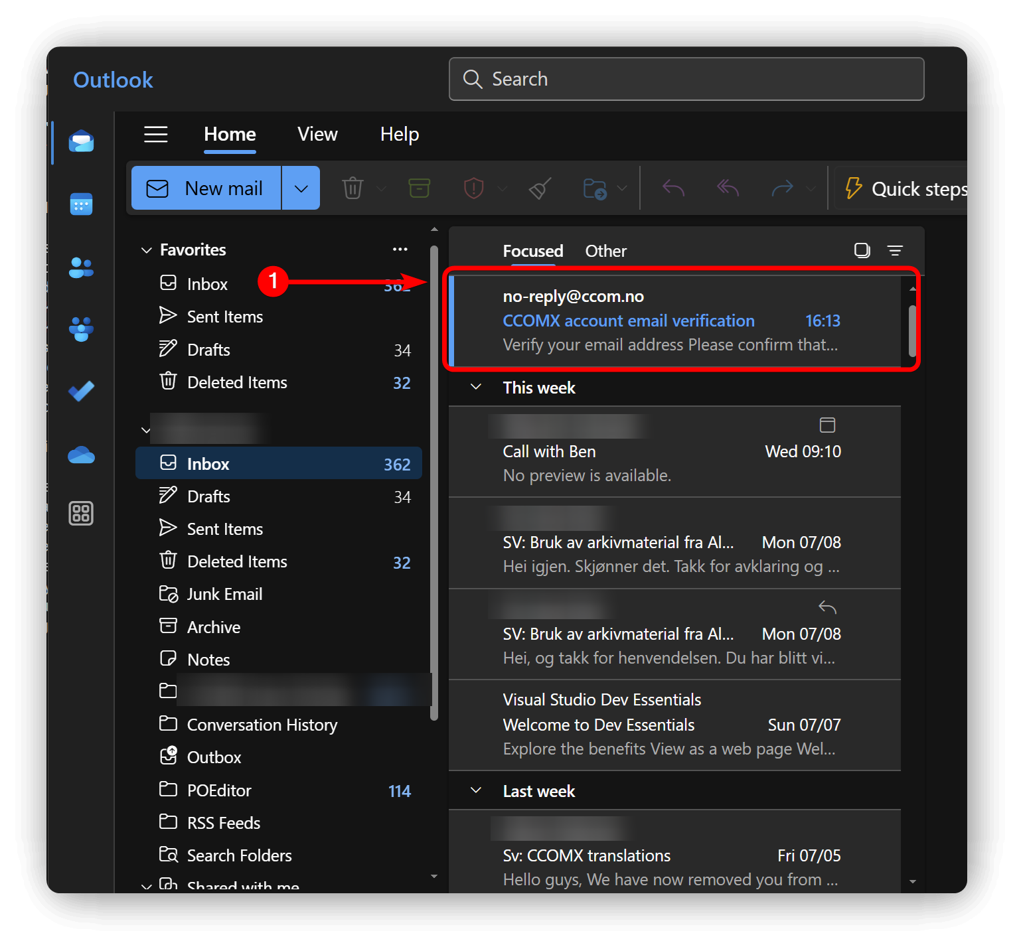Click the folder pane vertical scrollbar

(434, 483)
